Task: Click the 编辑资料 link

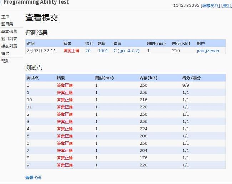Action: coord(210,5)
